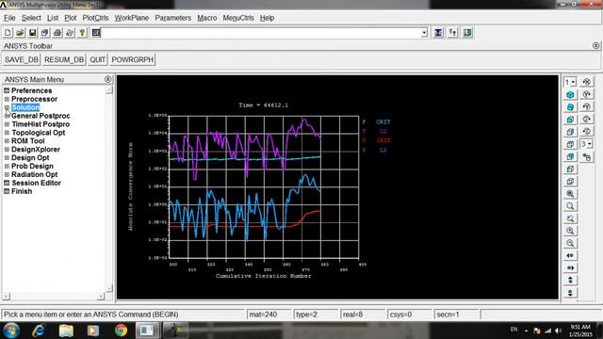Screen dimensions: 603x339
Task: Expand the ROM Tool tree node
Action: click(x=7, y=141)
